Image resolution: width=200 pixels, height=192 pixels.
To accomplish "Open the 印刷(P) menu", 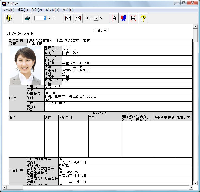I will pyautogui.click(x=37, y=10).
